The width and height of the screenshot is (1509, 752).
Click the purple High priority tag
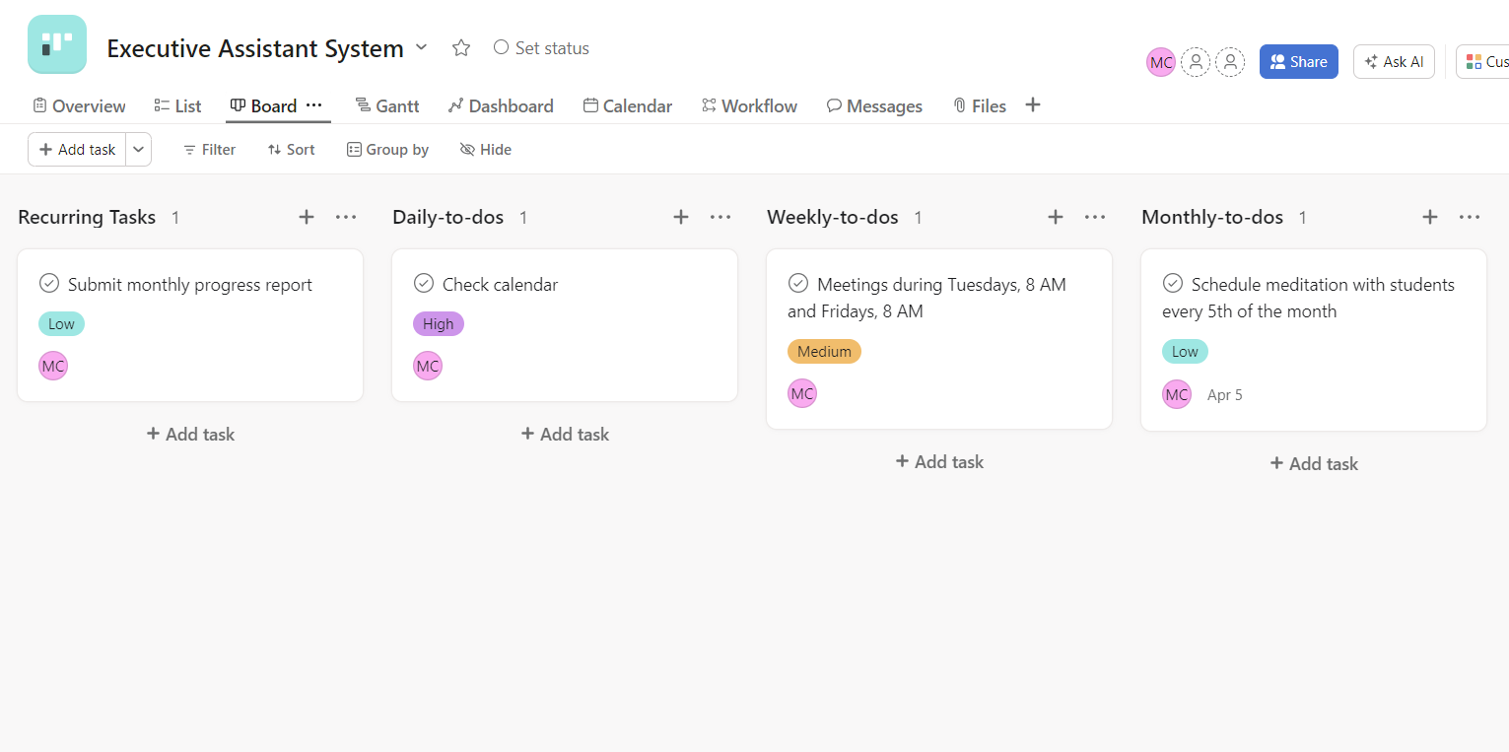[x=438, y=324]
